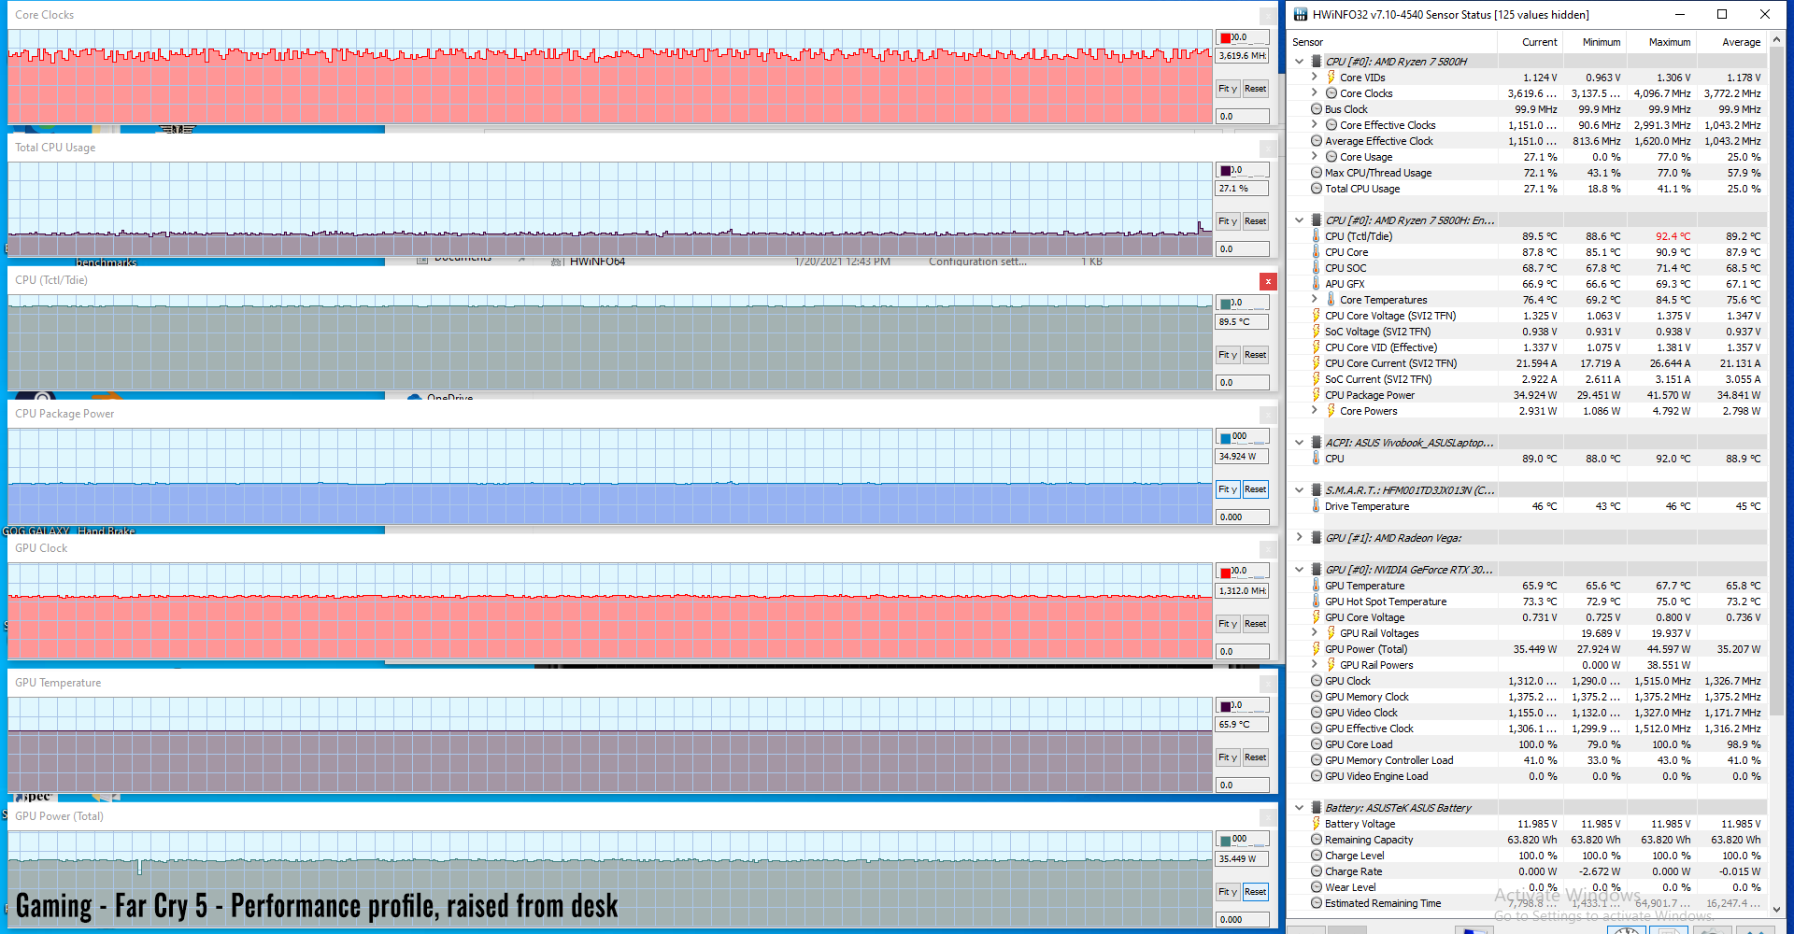Click the Maximum column header
The image size is (1794, 934).
pyautogui.click(x=1669, y=42)
